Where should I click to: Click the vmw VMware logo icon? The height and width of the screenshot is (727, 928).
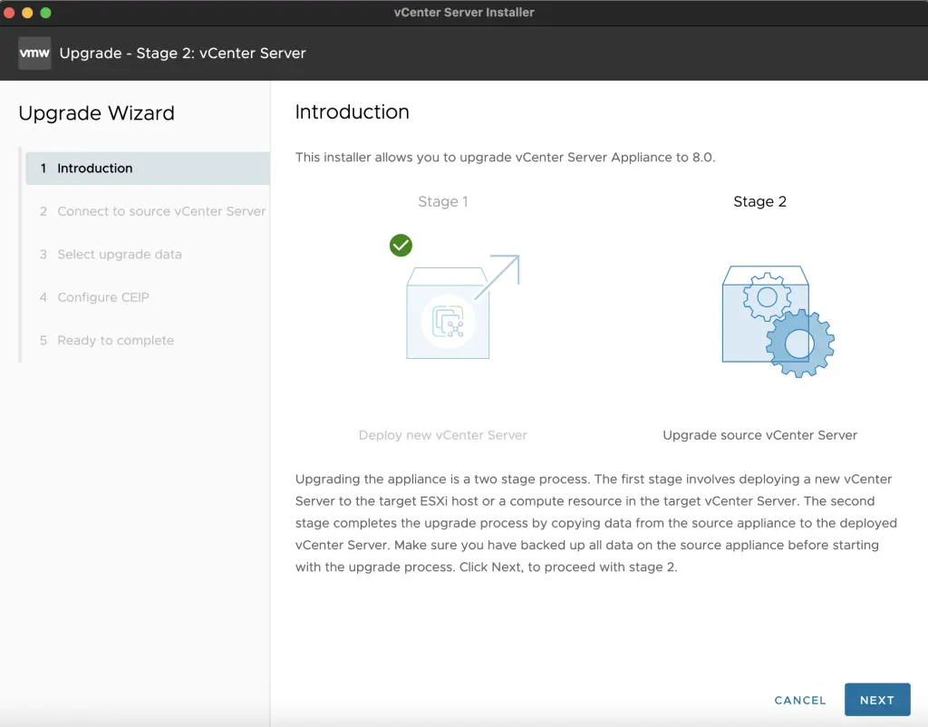34,53
